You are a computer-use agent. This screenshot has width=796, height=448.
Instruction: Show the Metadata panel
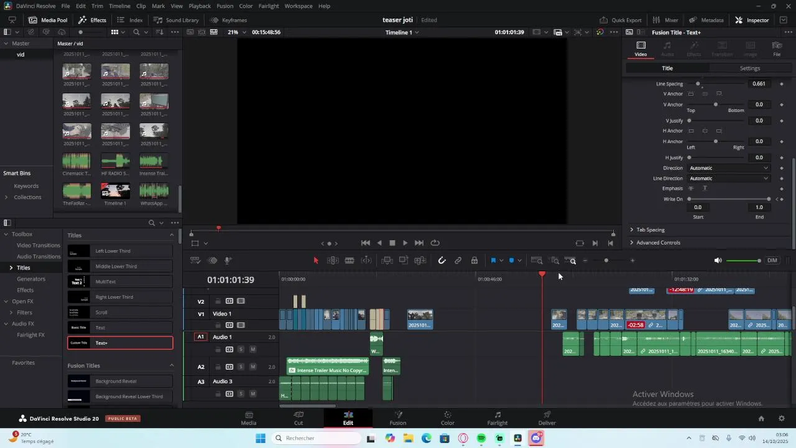tap(705, 20)
